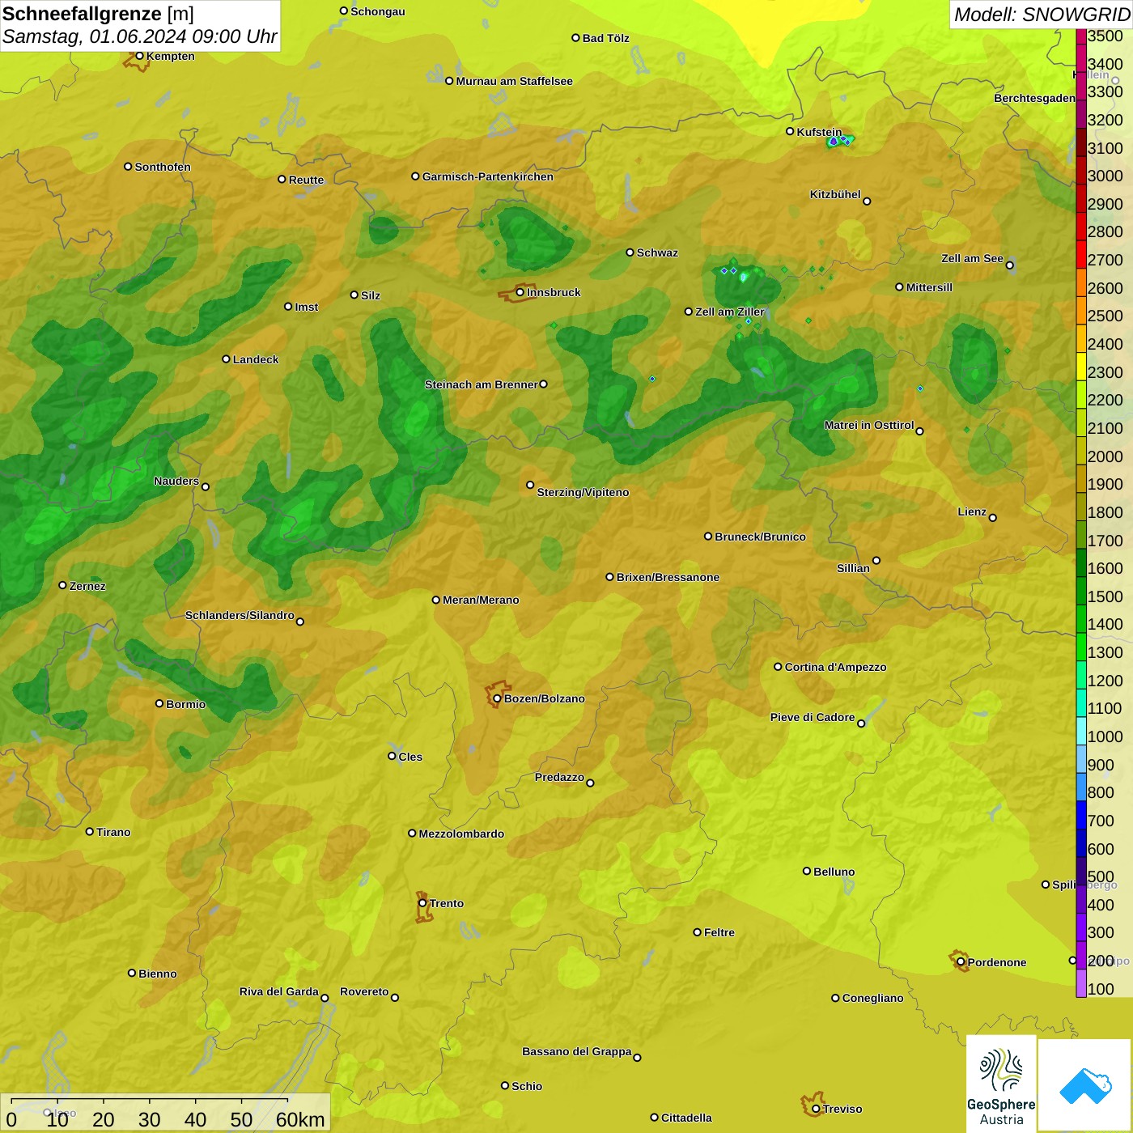Click the Sillian marker circle
This screenshot has height=1133, width=1133.
point(876,560)
